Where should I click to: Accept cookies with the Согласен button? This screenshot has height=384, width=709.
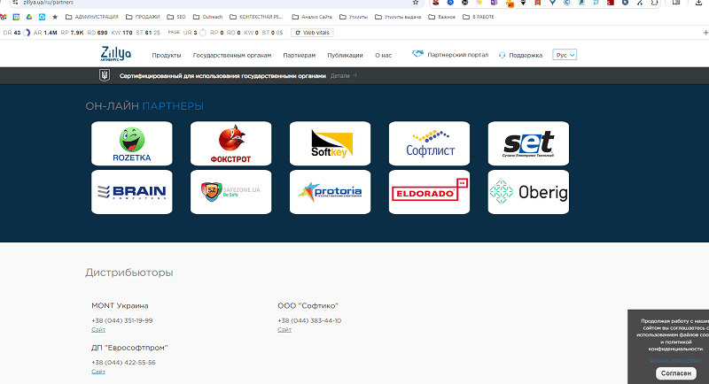click(x=676, y=373)
